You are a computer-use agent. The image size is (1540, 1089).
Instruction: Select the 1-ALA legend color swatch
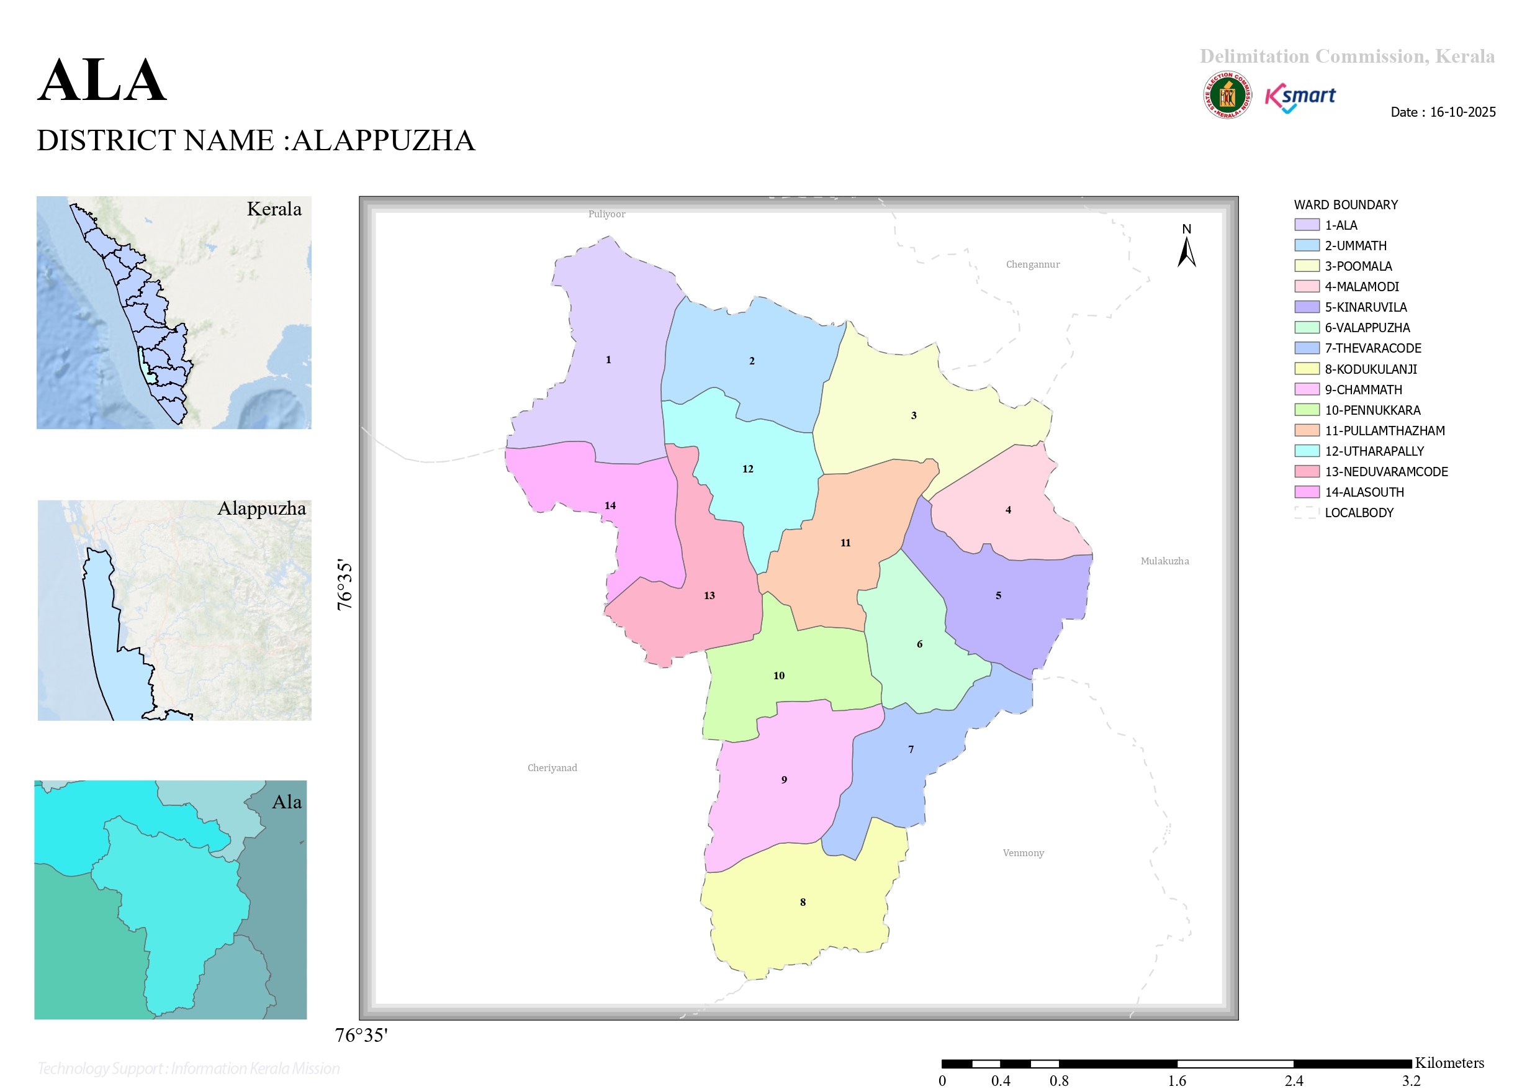point(1307,225)
